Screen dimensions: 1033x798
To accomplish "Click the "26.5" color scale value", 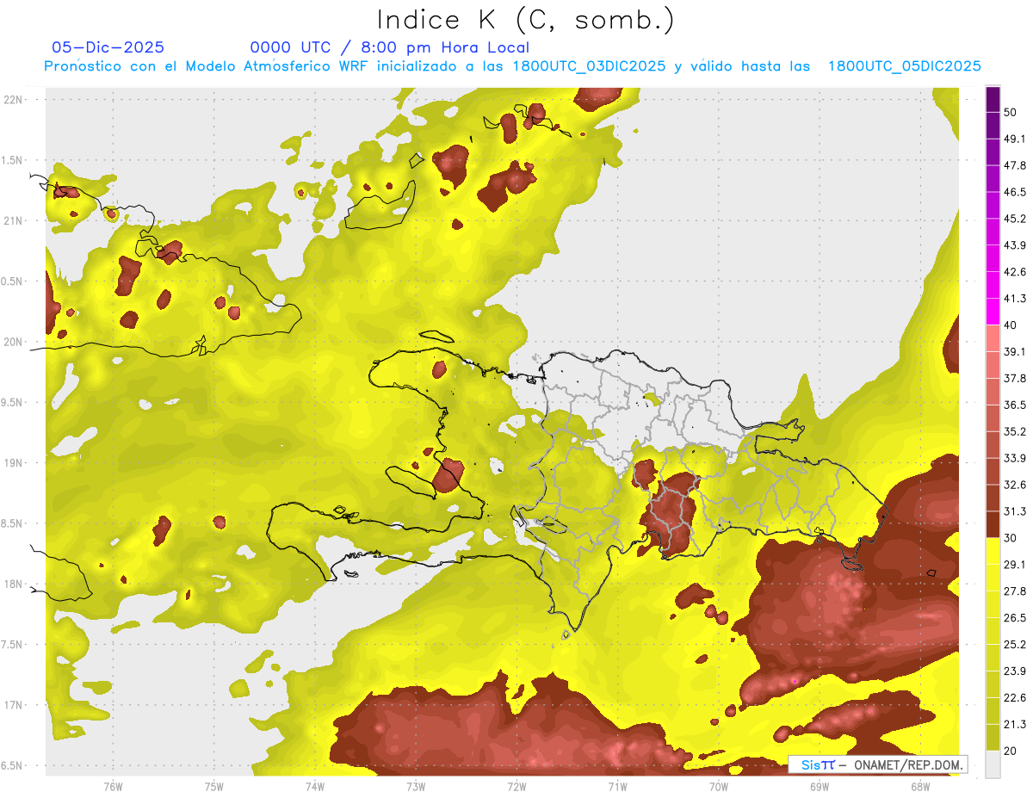I will pos(1014,618).
